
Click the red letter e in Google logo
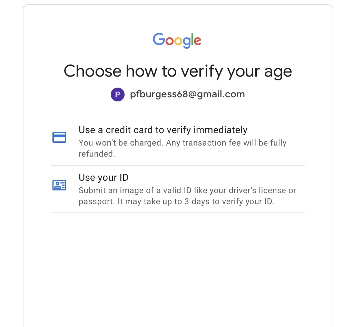pyautogui.click(x=198, y=41)
